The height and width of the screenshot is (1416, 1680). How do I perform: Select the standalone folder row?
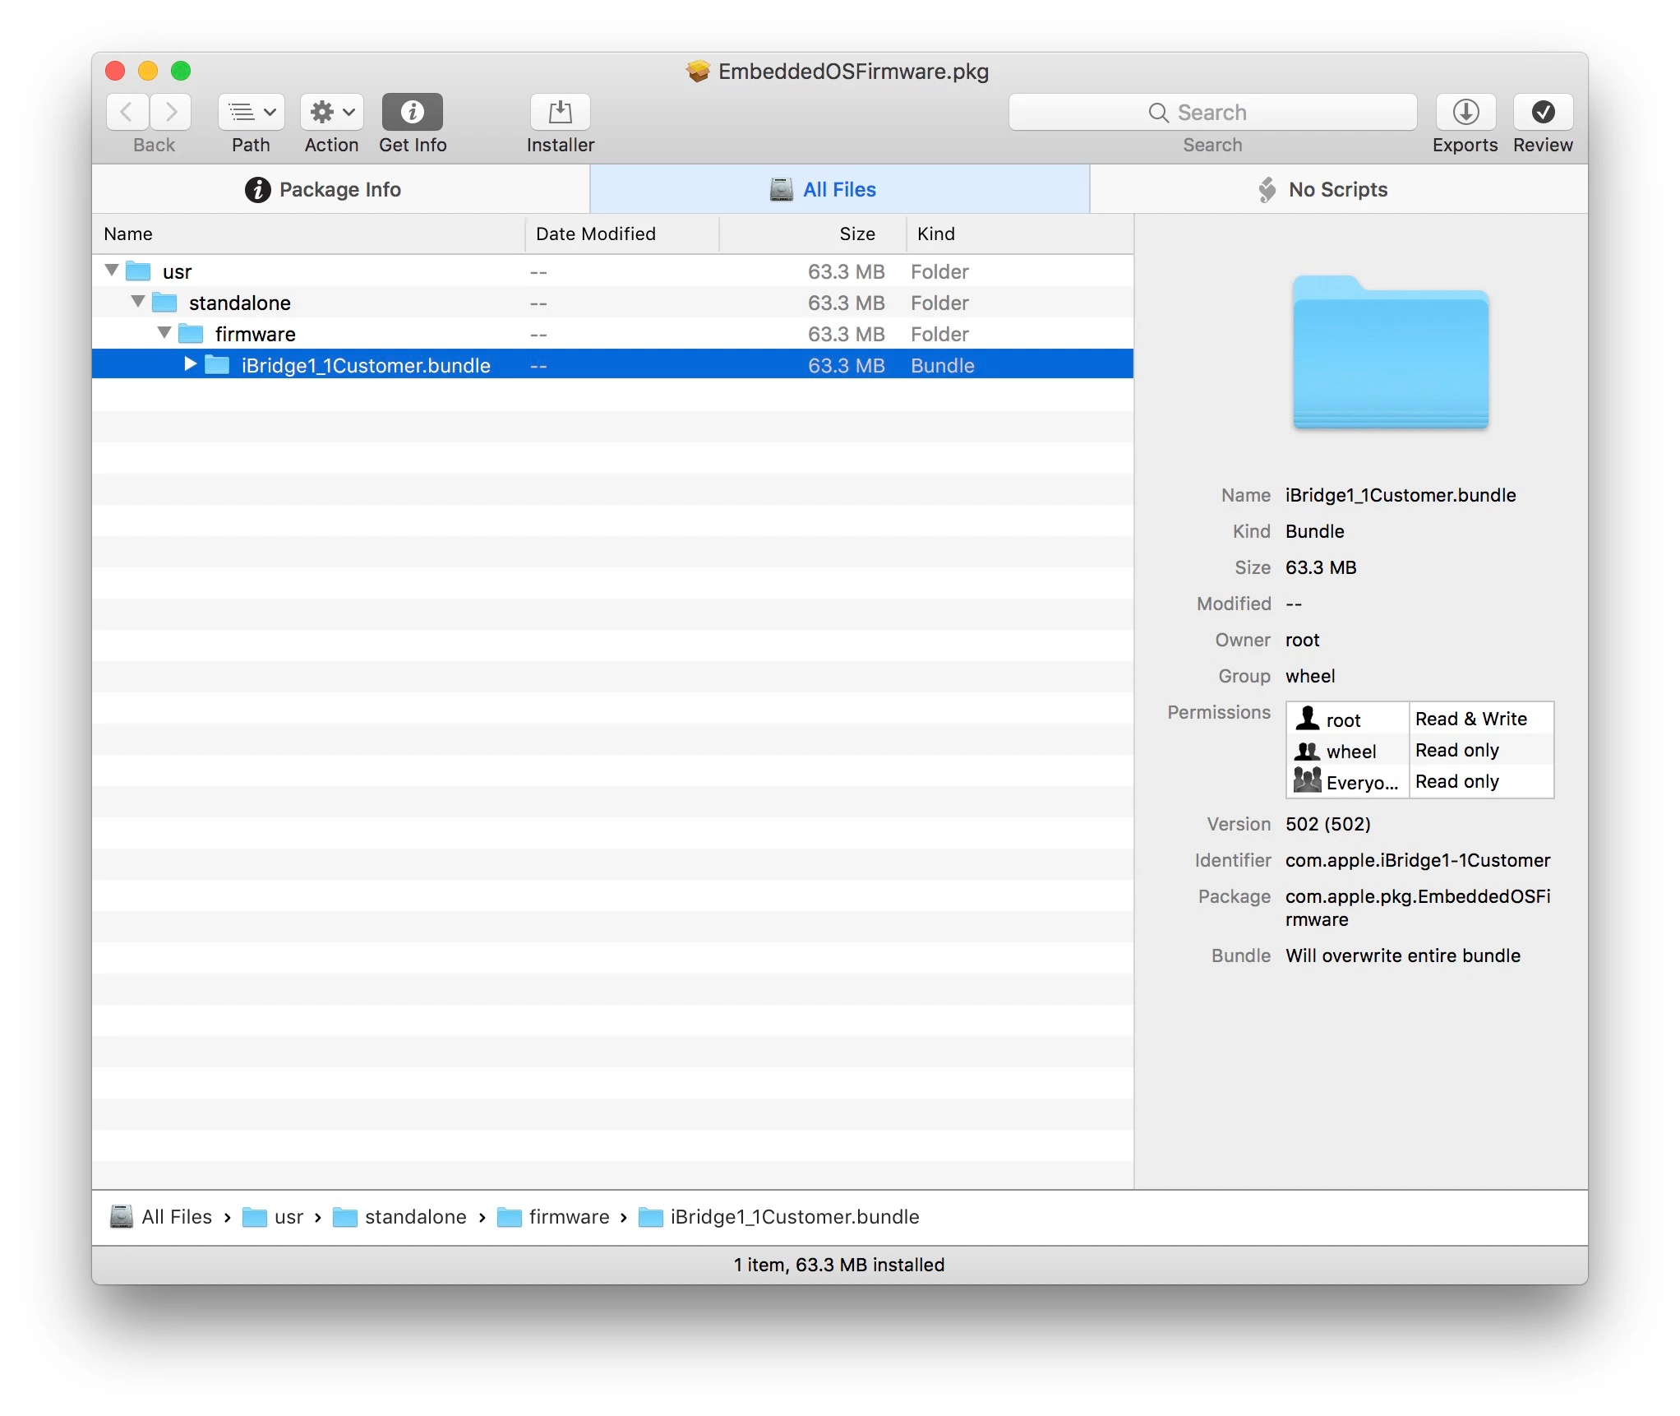click(x=612, y=303)
